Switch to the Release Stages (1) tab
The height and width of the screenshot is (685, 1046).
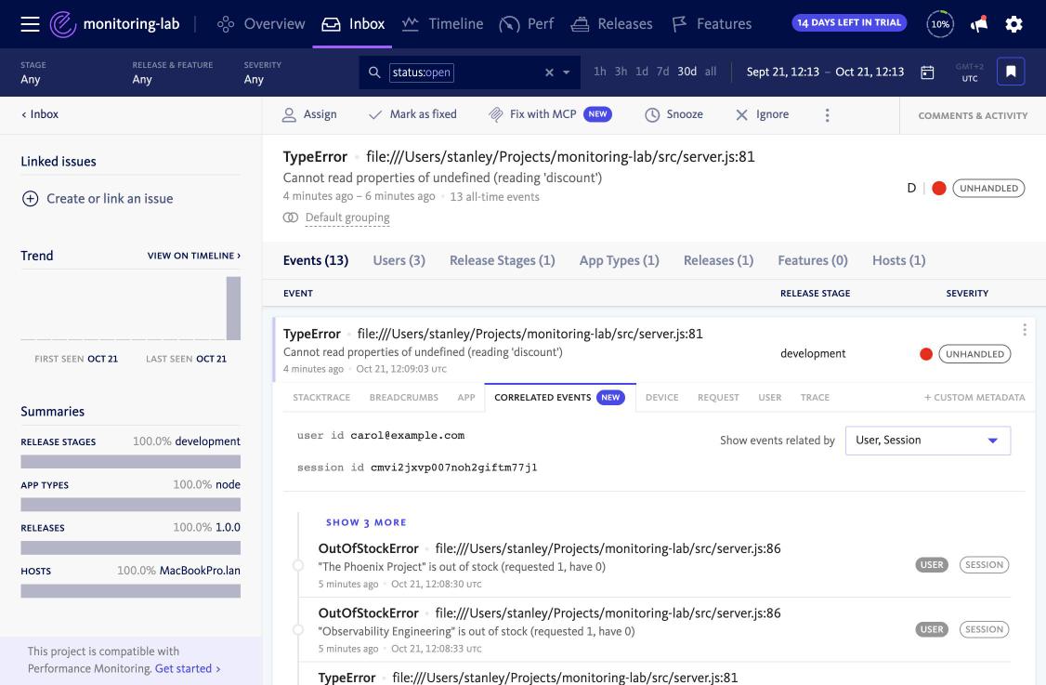pyautogui.click(x=503, y=260)
